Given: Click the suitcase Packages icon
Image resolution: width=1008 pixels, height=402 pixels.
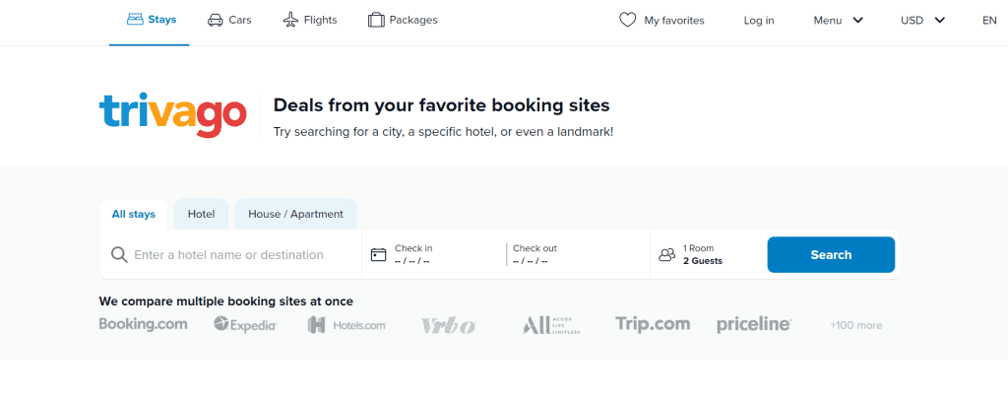Looking at the screenshot, I should tap(376, 20).
